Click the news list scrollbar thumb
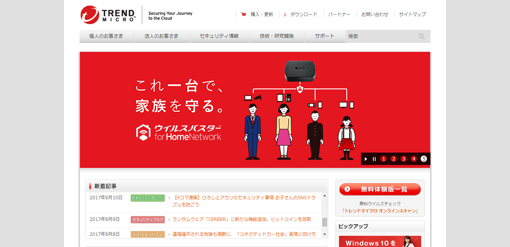Screen dimensions: 510x247 [x=324, y=222]
